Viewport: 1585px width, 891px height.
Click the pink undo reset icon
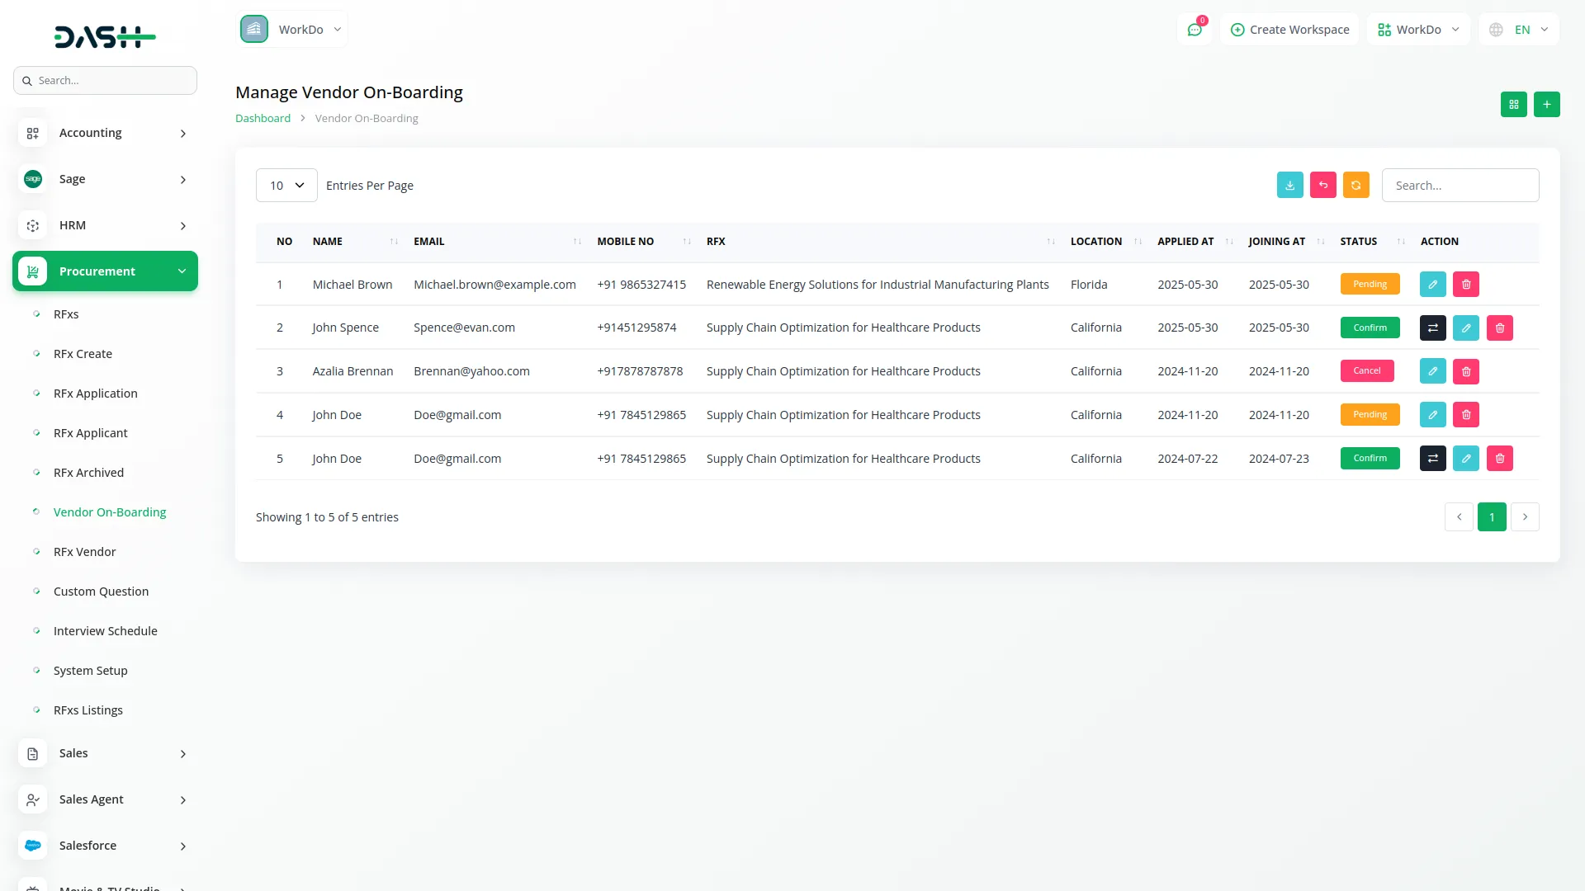[1322, 186]
